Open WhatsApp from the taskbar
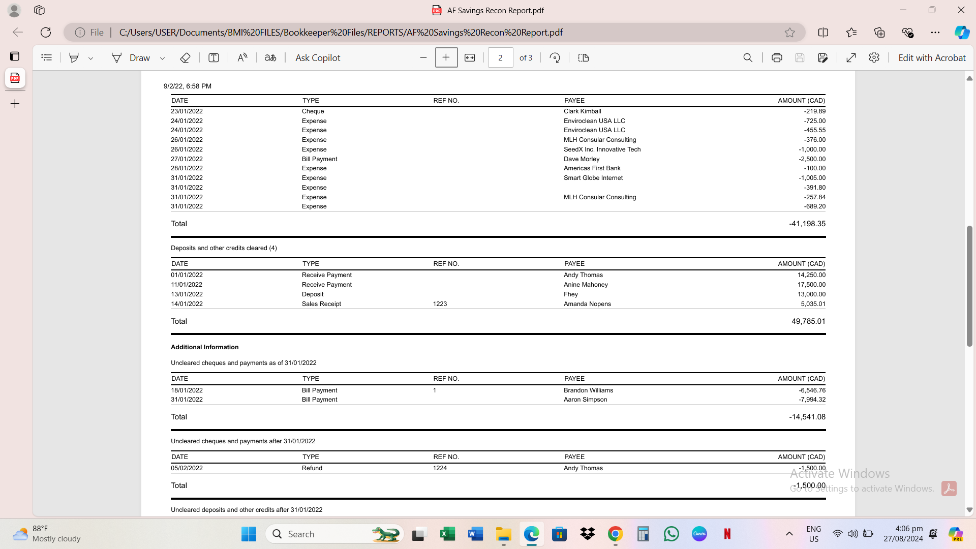 [x=671, y=534]
